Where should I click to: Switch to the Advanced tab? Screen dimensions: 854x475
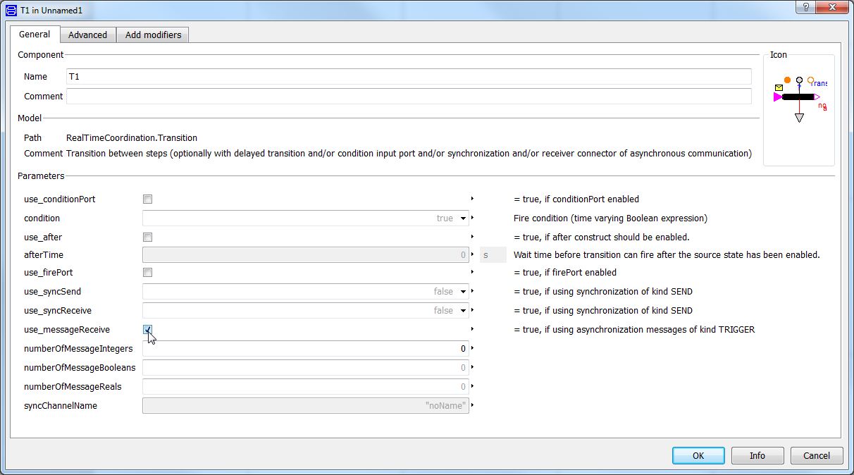tap(87, 35)
